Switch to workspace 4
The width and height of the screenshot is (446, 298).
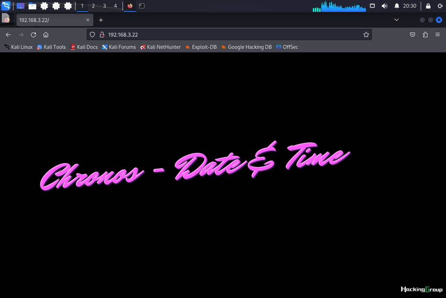(x=116, y=6)
